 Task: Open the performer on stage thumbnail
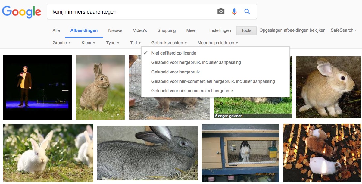click(x=37, y=87)
